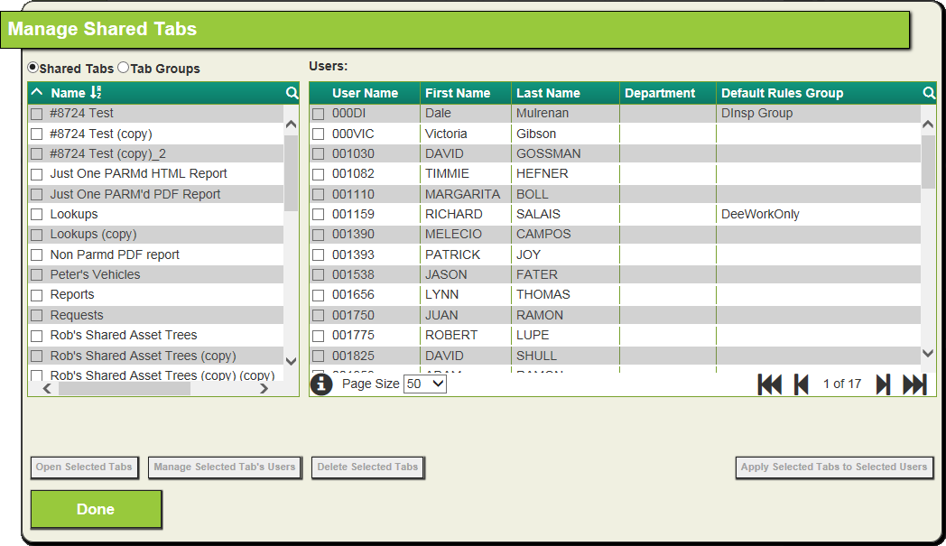Check the box for Rob's Shared Asset Trees (copy)
The width and height of the screenshot is (946, 546).
(x=37, y=356)
